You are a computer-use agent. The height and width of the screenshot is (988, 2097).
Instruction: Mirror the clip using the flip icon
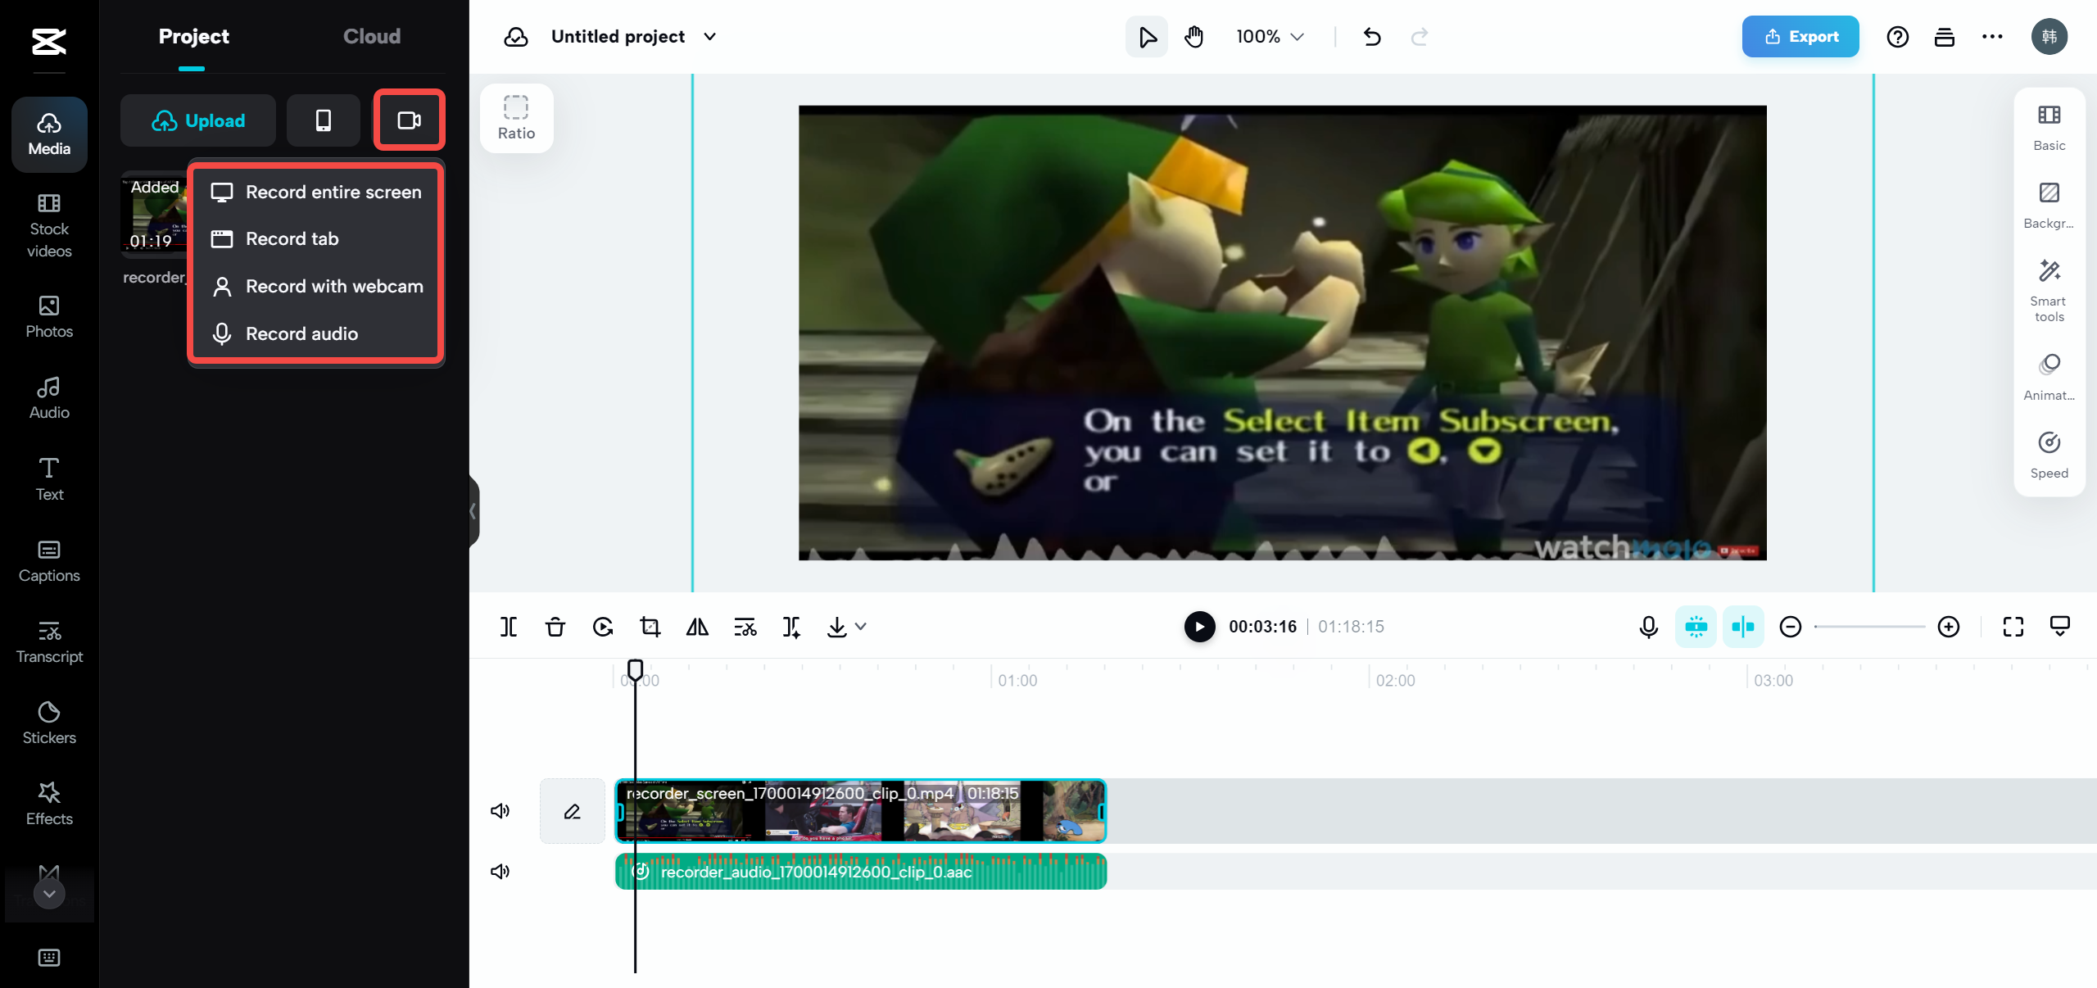[x=696, y=627]
